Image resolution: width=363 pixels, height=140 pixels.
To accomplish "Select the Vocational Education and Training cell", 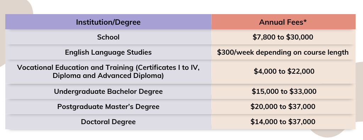I will [108, 72].
